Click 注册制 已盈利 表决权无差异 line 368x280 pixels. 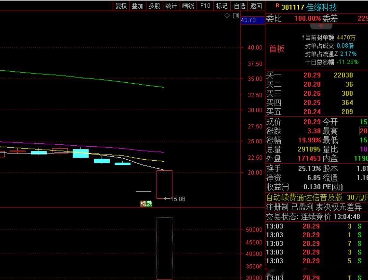(x=314, y=207)
